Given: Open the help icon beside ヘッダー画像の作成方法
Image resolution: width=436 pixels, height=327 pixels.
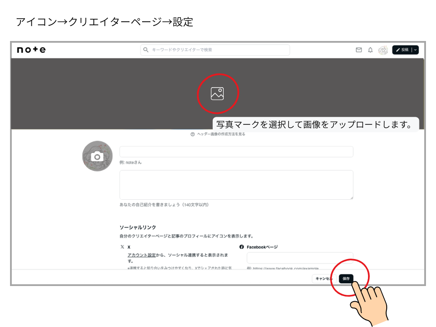Looking at the screenshot, I should (x=193, y=134).
